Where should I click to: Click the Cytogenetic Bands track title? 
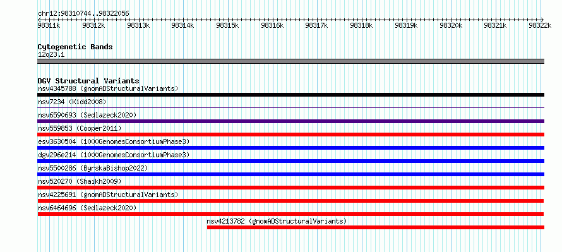tap(75, 47)
